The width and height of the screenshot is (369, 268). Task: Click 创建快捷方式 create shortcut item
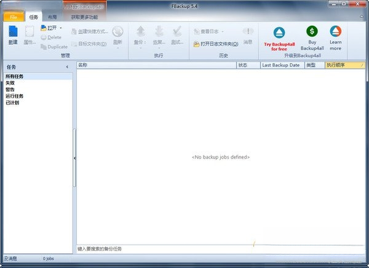click(90, 31)
